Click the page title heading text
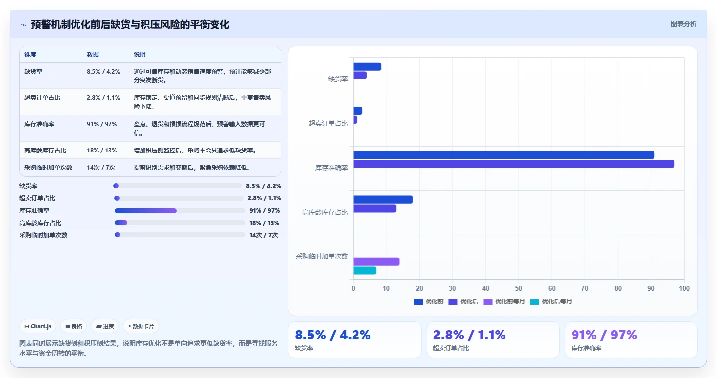 [x=130, y=25]
